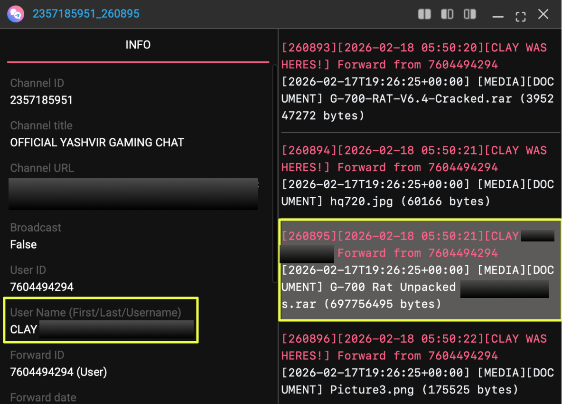Click the redacted Channel URL field
This screenshot has height=404, width=562.
point(133,194)
